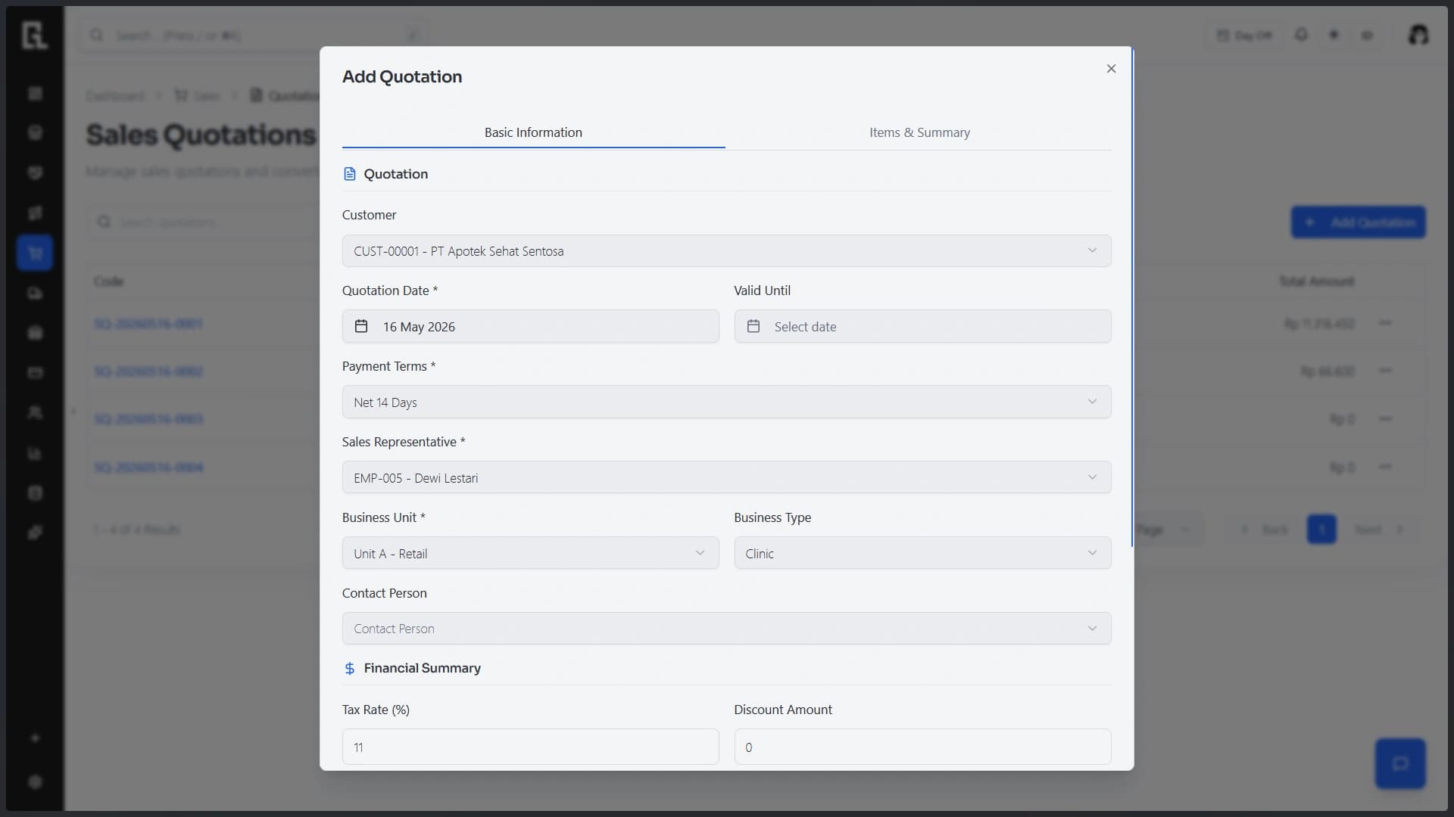The width and height of the screenshot is (1454, 817).
Task: Open row actions for fourth quotation
Action: tap(1385, 467)
